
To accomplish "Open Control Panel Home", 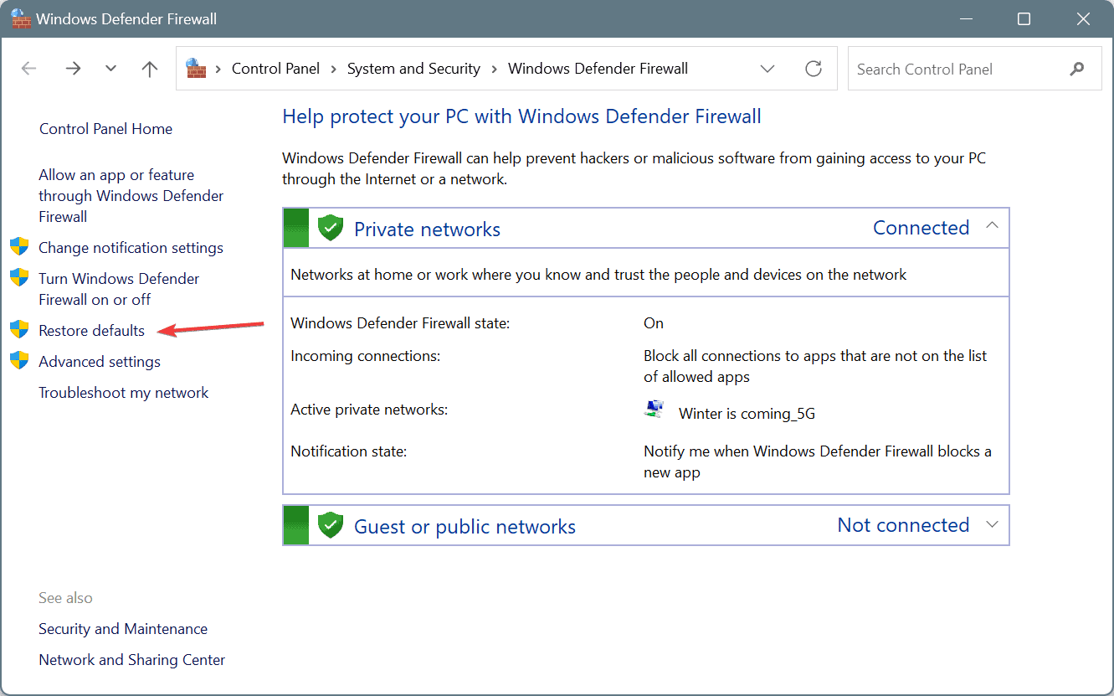I will (x=105, y=128).
